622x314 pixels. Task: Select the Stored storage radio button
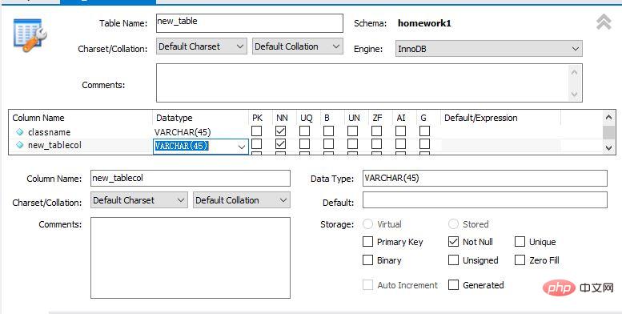click(x=453, y=224)
